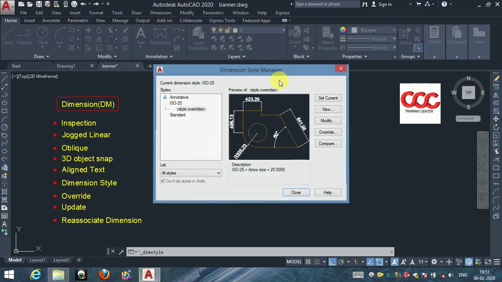Viewport: 502px width, 282px height.
Task: Toggle Ortho mode in status bar
Action: click(333, 262)
